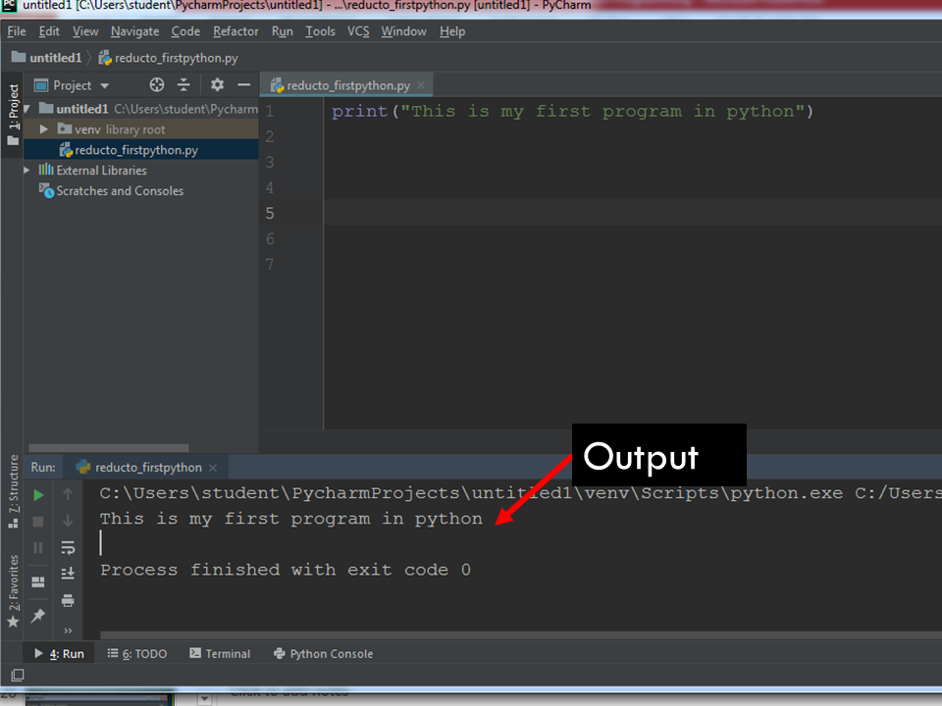Open Project panel settings gear
The width and height of the screenshot is (942, 706).
tap(216, 85)
